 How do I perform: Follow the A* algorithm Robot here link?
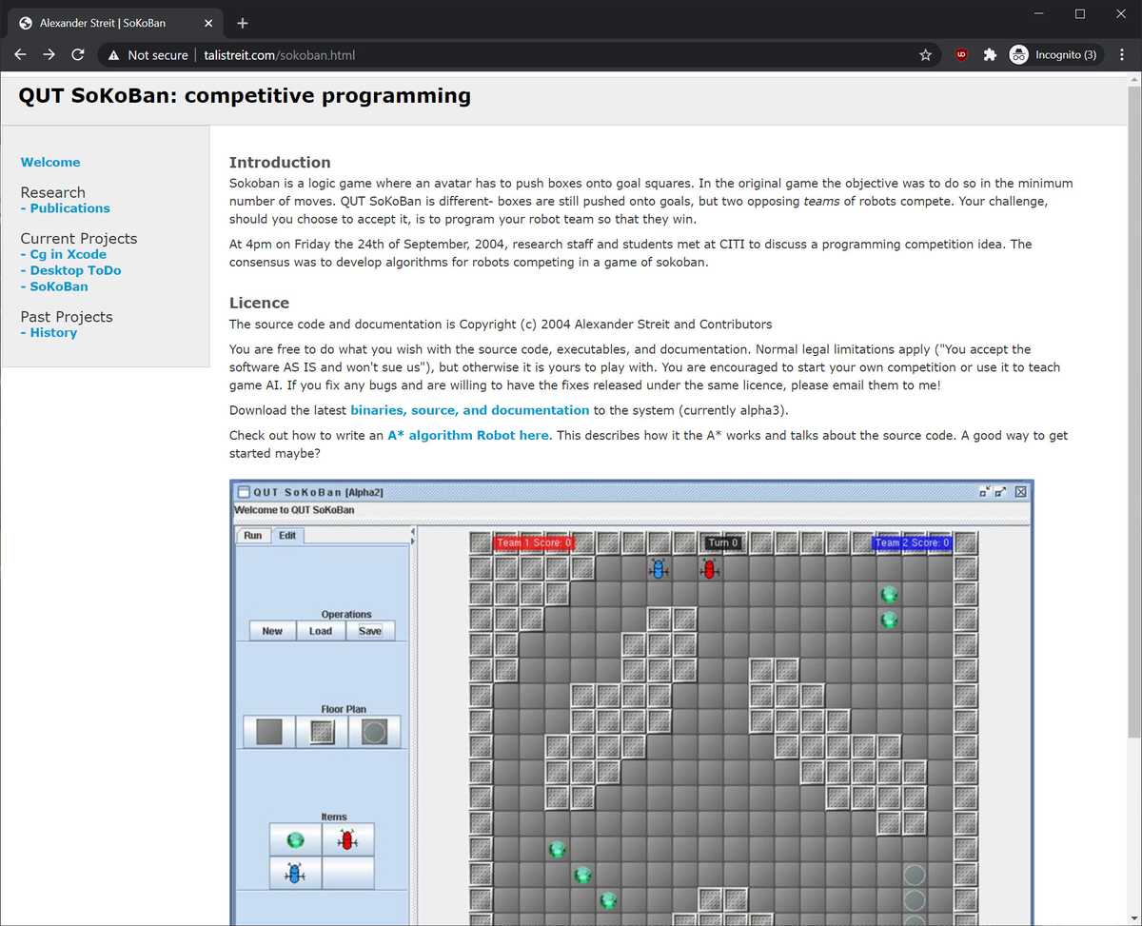[x=468, y=435]
